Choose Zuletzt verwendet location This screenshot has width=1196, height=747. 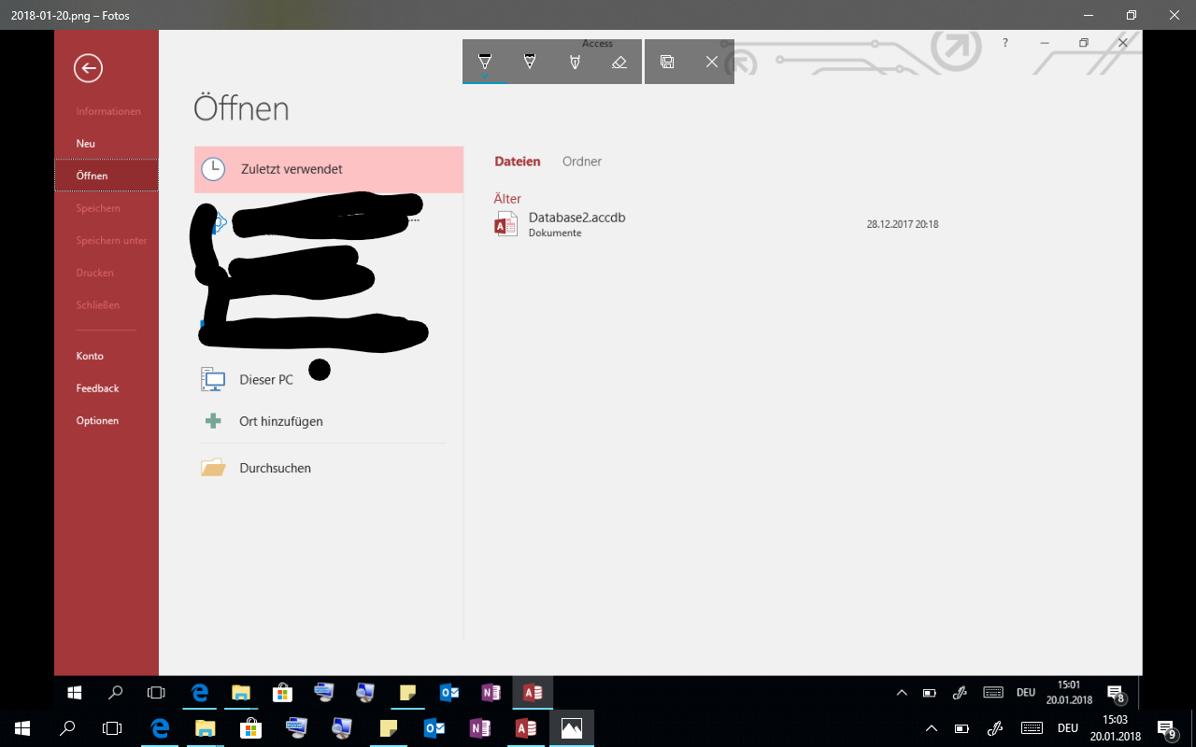tap(329, 169)
